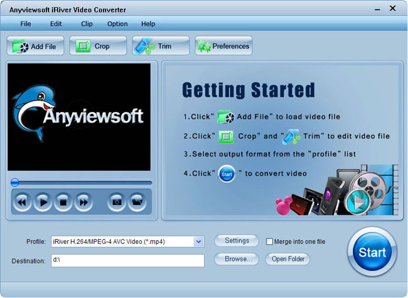Open the Crop tool
Image resolution: width=408 pixels, height=298 pixels.
98,46
